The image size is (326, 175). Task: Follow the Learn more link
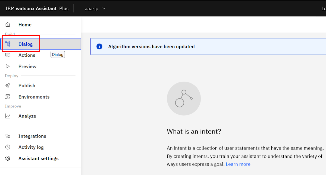pyautogui.click(x=238, y=164)
